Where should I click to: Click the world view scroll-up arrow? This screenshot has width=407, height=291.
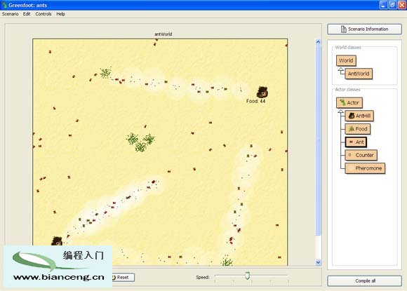[x=318, y=42]
